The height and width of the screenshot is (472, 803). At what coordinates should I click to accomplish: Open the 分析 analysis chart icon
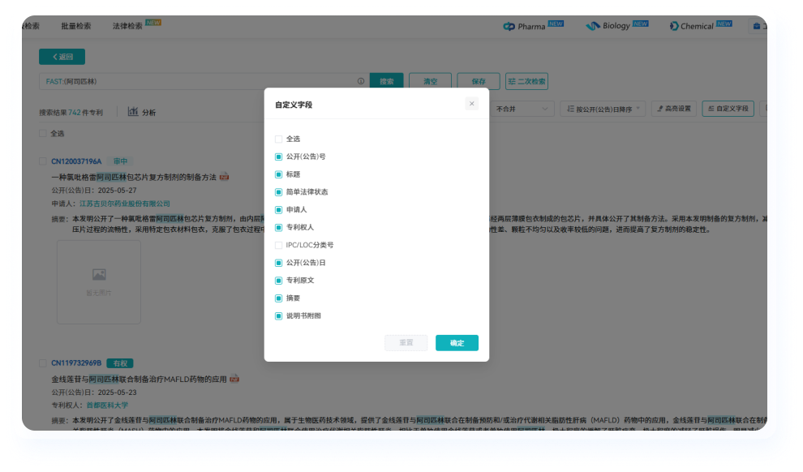[x=133, y=112]
